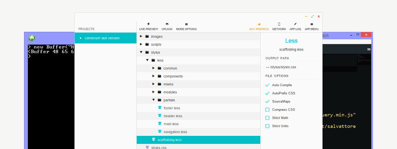
Task: Select the main.less file name
Action: coord(171,124)
